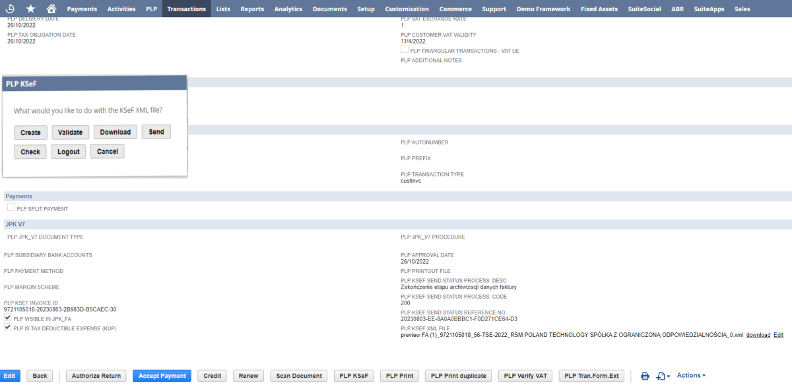This screenshot has width=792, height=387.
Task: Open the Reports menu
Action: pos(252,9)
